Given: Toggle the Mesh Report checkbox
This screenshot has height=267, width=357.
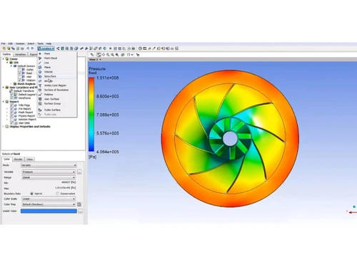Looking at the screenshot, I should (x=11, y=112).
